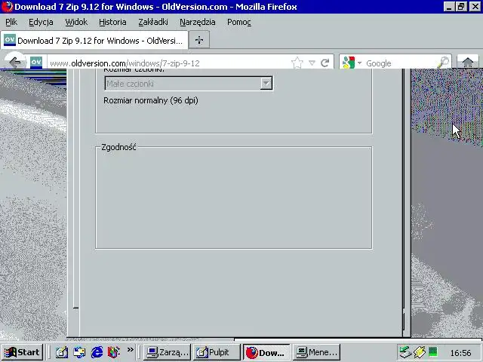Open the URL history dropdown arrow

click(312, 63)
